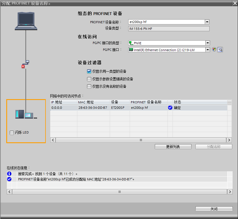This screenshot has width=238, height=219.
Task: Click the 更新列表 button
Action: pos(173,147)
